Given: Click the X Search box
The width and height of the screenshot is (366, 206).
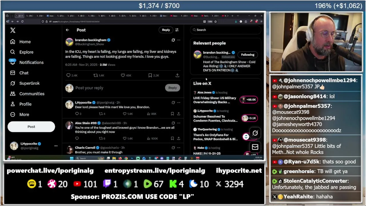Looking at the screenshot, I should click(226, 30).
